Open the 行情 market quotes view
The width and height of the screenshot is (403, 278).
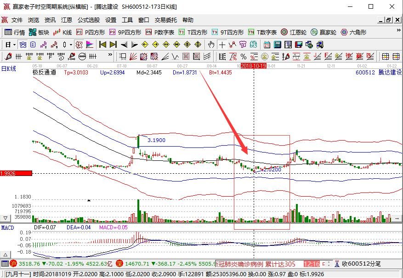15,32
